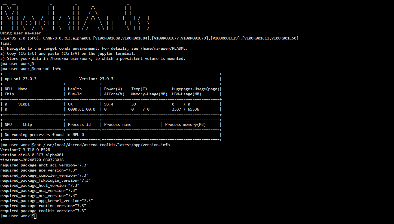The height and width of the screenshot is (224, 394).
Task: Click the 'EulerOS 2.0 (SP8)' text
Action: (19, 38)
